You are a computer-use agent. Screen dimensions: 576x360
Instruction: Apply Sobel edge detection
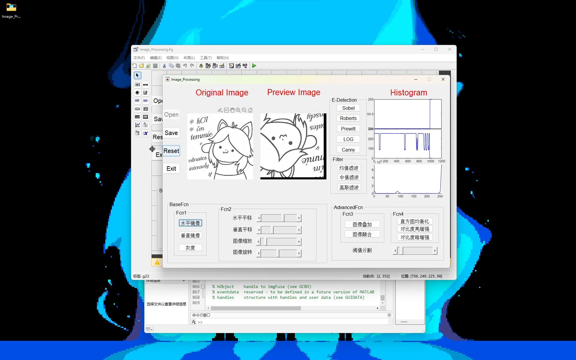348,108
